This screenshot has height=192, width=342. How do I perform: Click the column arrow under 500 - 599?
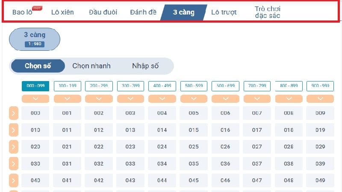pyautogui.click(x=194, y=99)
